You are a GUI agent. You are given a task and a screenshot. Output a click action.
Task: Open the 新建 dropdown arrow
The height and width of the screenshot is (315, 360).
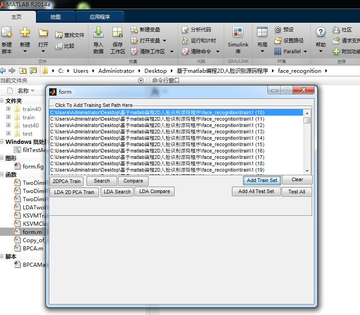(25, 51)
